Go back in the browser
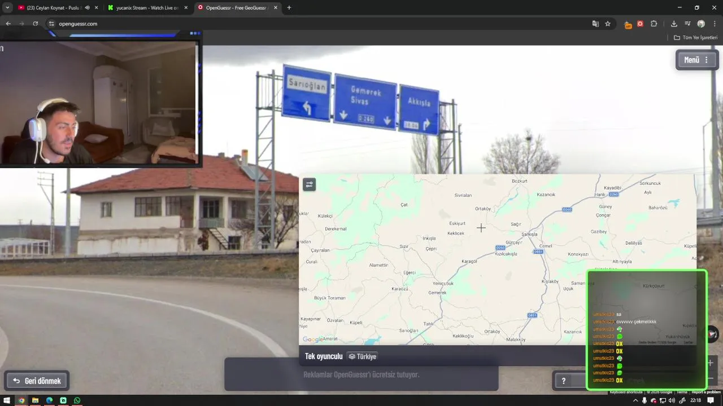The height and width of the screenshot is (406, 723). click(x=8, y=24)
